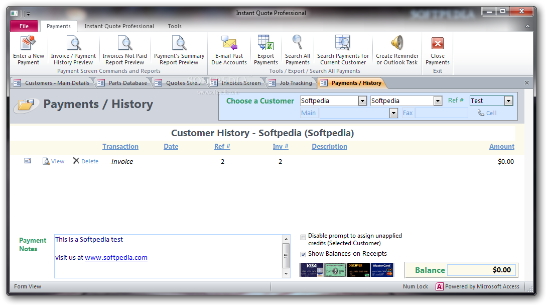Click the Visa card icon
This screenshot has width=547, height=306.
pyautogui.click(x=311, y=270)
